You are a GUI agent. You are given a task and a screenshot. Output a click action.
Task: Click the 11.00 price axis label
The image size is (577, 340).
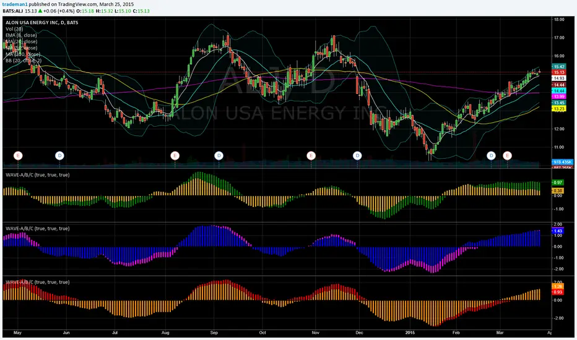tap(559, 147)
